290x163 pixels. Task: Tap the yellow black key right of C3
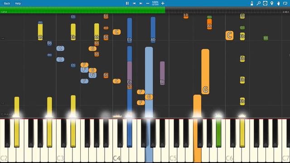[73, 133]
